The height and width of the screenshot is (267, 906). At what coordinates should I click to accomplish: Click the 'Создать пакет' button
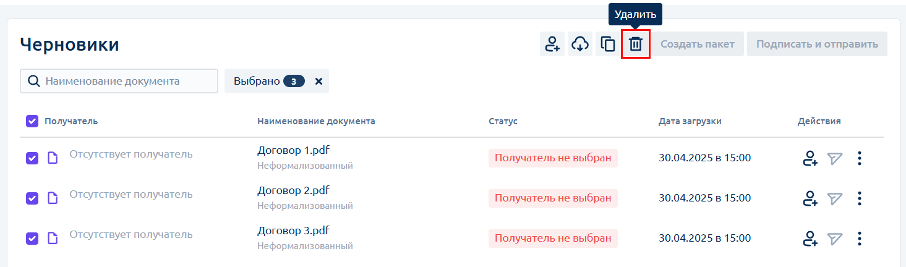click(x=698, y=44)
